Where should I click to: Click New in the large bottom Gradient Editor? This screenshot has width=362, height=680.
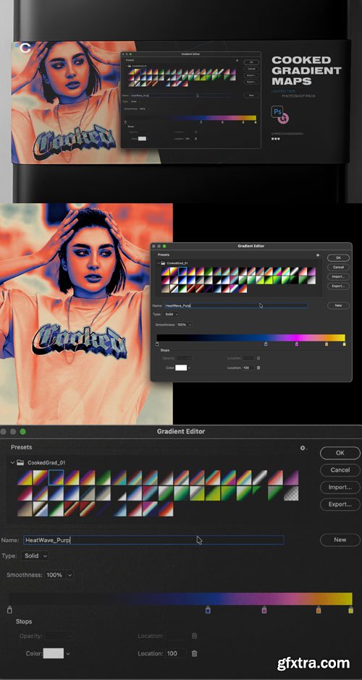(x=340, y=540)
